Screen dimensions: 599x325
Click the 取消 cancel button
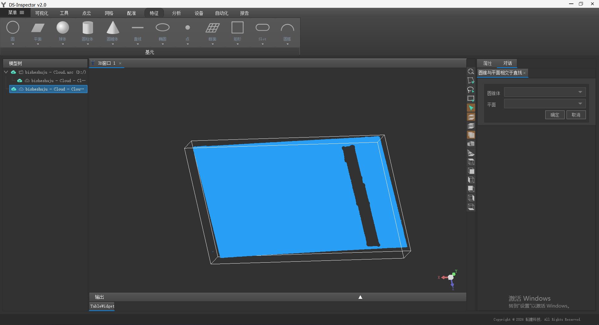pyautogui.click(x=576, y=115)
